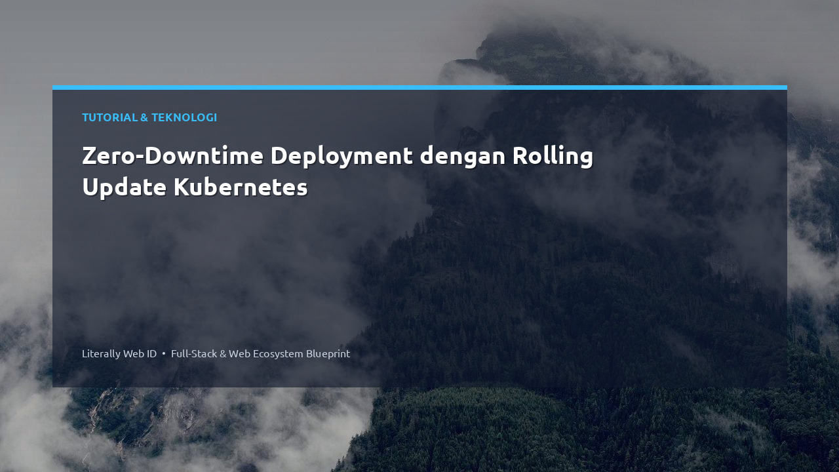Viewport: 839px width, 472px height.
Task: Click the 'TUTORIAL & TEKNOLOGI' category label
Action: (149, 117)
